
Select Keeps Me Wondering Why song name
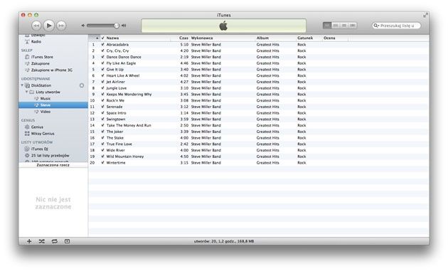(x=129, y=95)
